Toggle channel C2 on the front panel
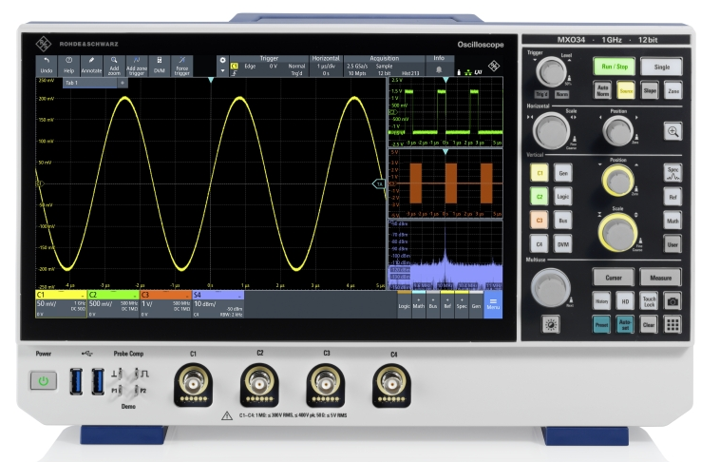The height and width of the screenshot is (462, 720). (539, 197)
